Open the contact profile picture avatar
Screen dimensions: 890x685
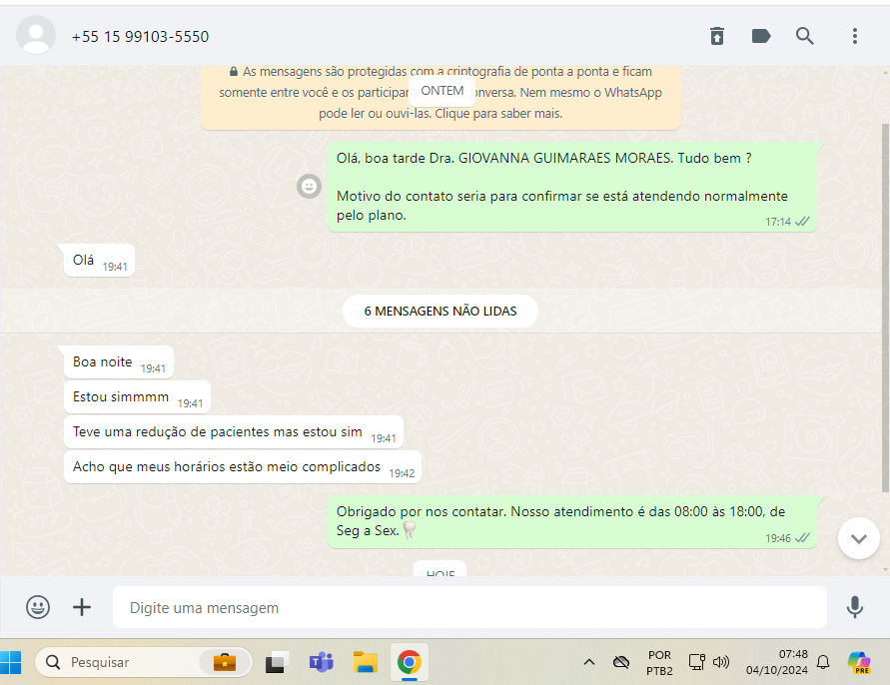tap(36, 35)
